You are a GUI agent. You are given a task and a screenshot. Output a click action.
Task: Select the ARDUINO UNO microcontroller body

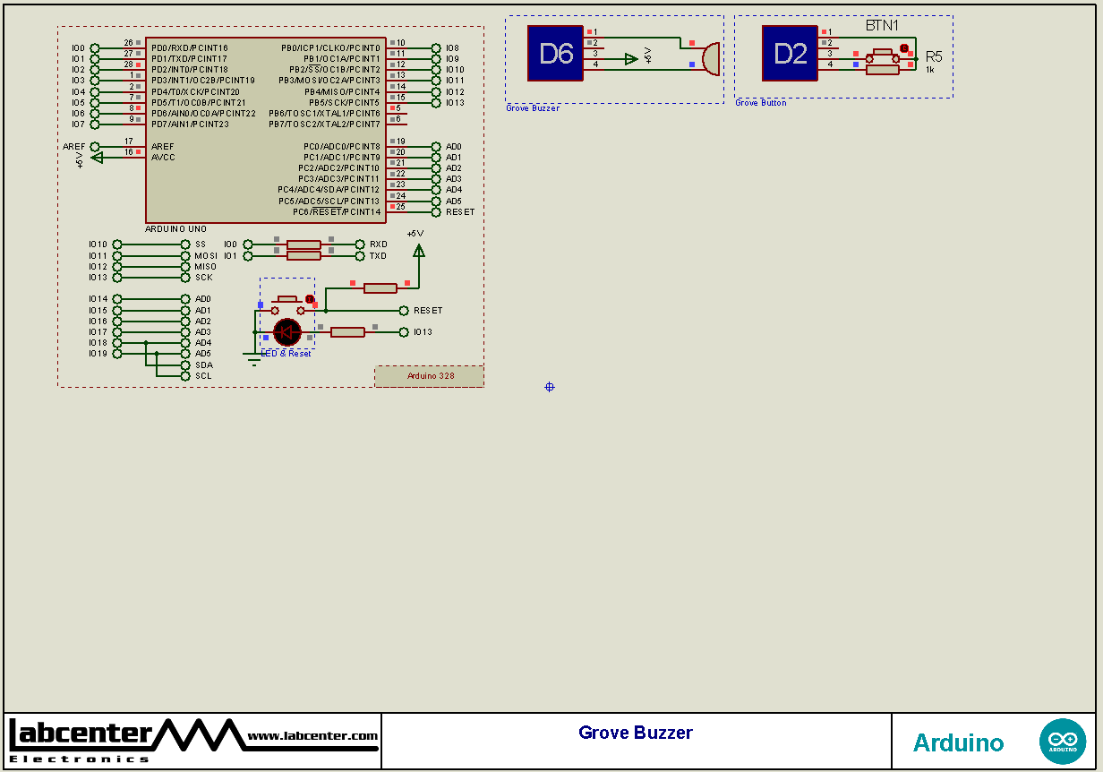(x=264, y=130)
